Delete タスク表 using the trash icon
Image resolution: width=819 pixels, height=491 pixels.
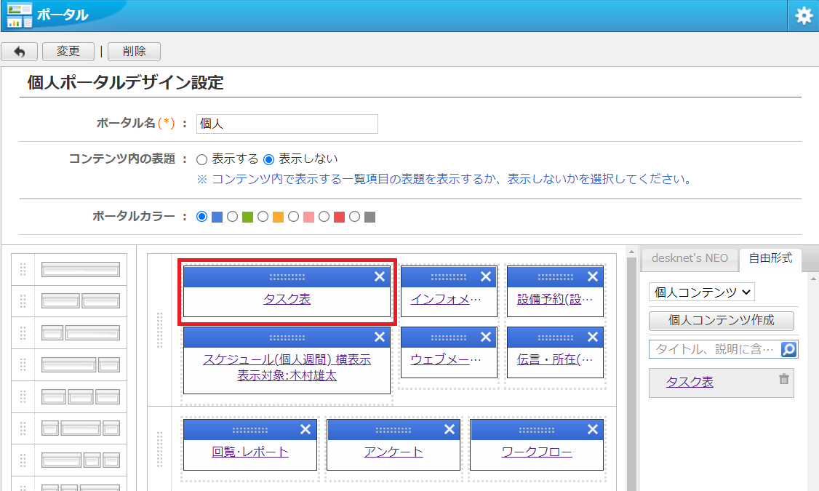click(x=783, y=379)
